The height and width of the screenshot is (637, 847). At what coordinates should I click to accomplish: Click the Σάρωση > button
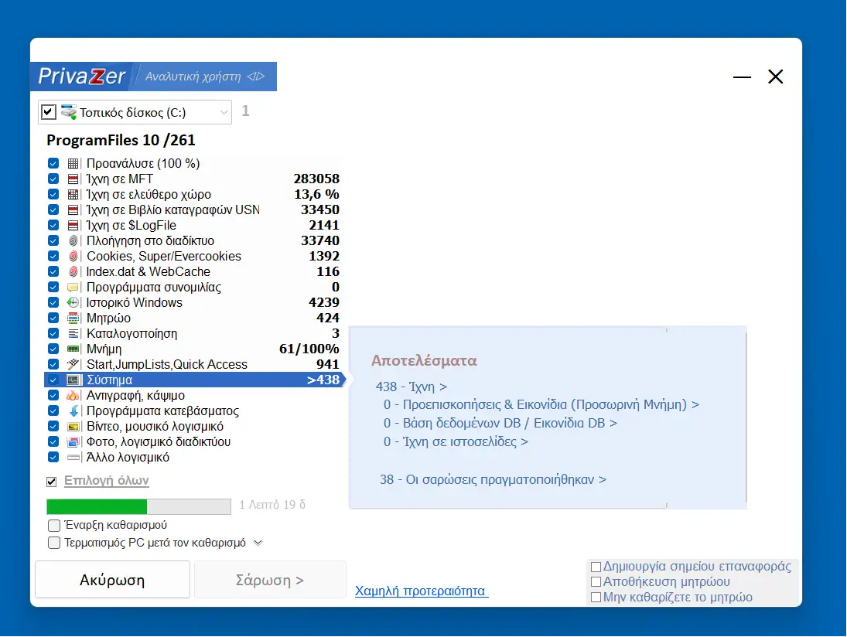click(270, 580)
